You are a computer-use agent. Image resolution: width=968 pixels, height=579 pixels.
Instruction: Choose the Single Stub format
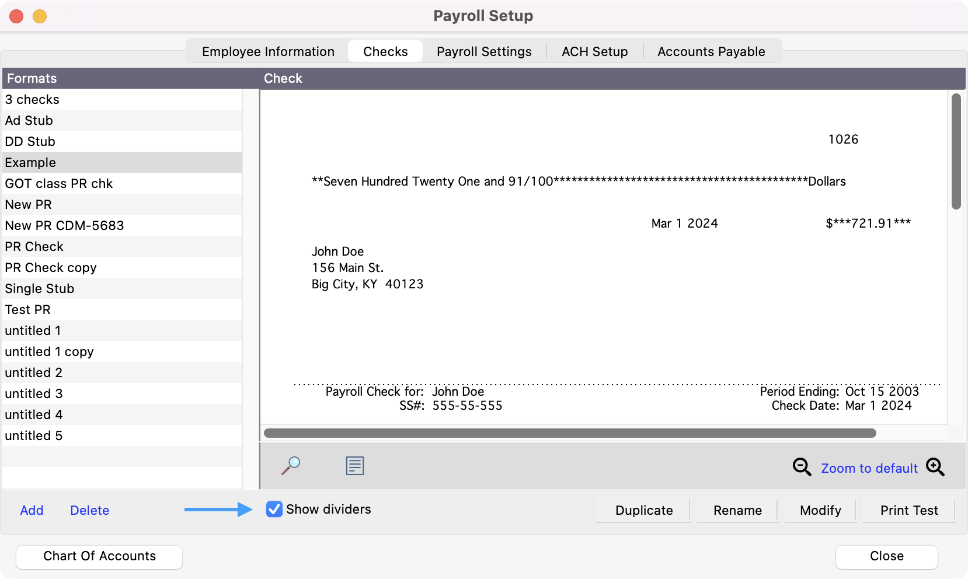[39, 288]
